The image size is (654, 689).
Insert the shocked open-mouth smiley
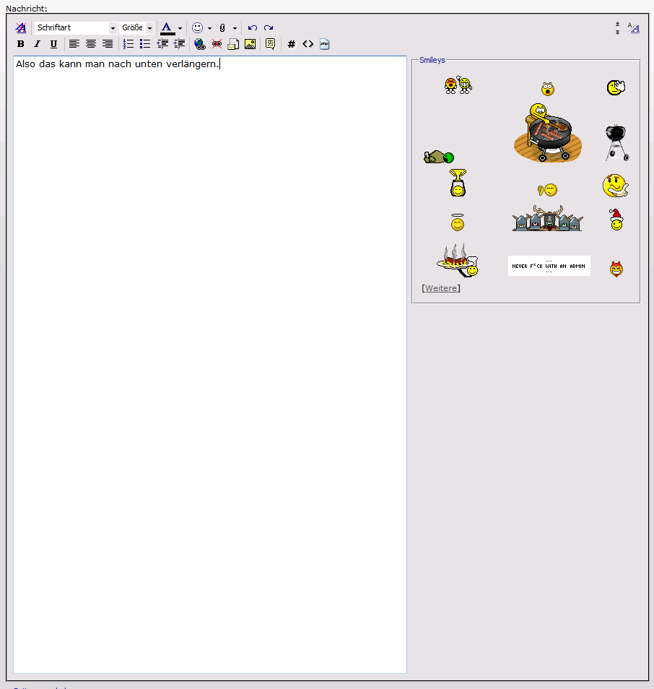(548, 89)
